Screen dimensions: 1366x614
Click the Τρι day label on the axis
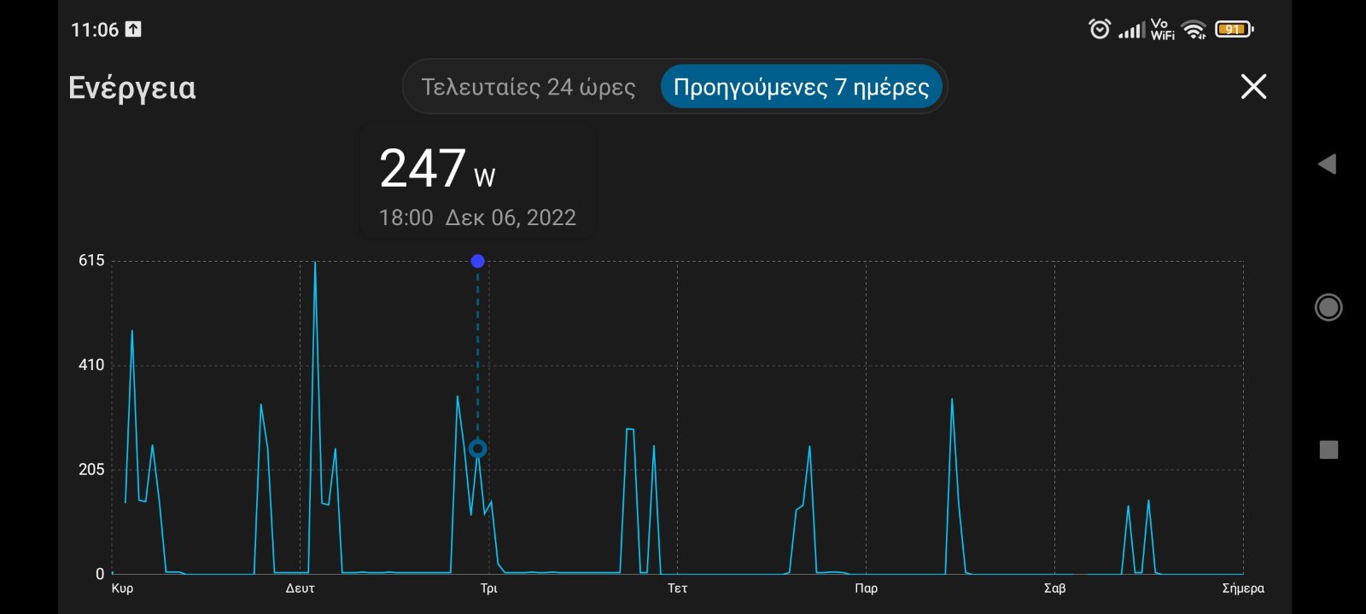[x=489, y=588]
